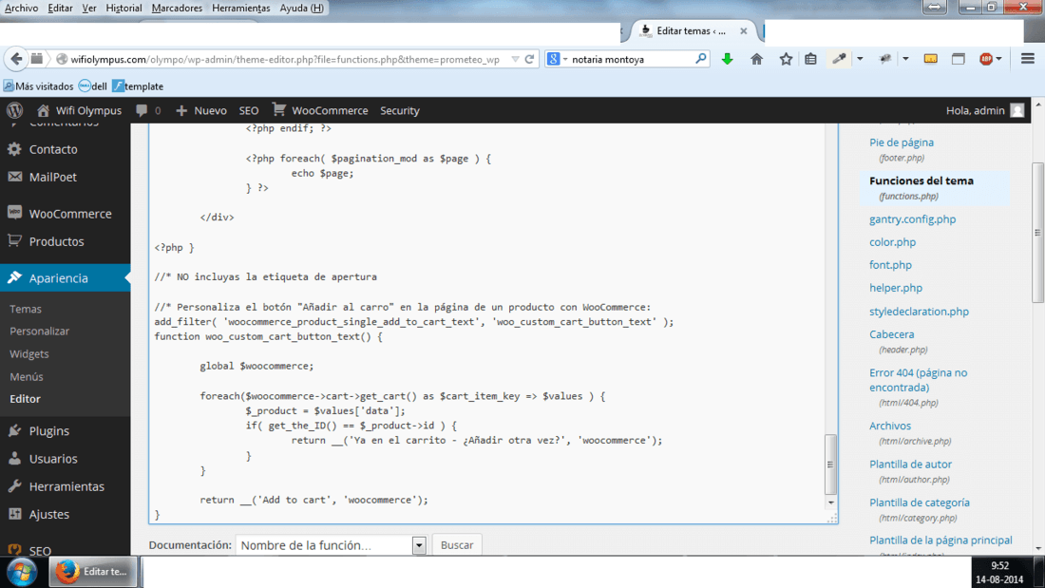Image resolution: width=1045 pixels, height=588 pixels.
Task: Open the gantry.config.php file link
Action: 912,218
